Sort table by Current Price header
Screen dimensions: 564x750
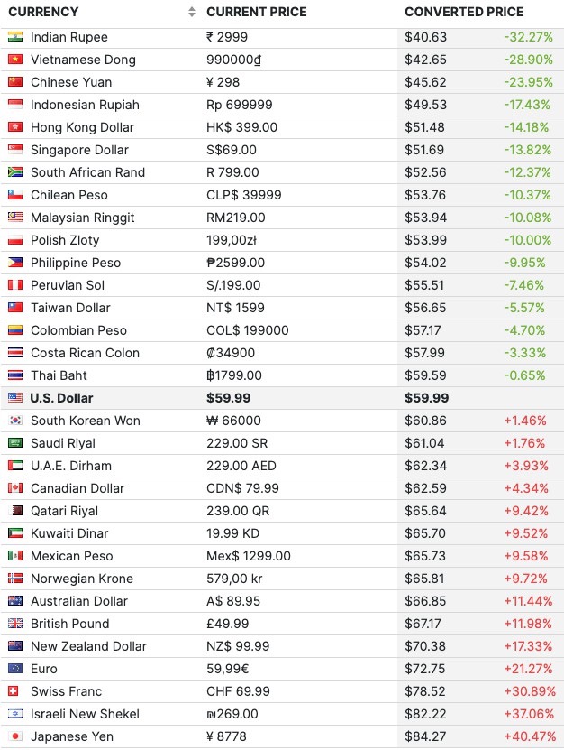click(x=256, y=12)
